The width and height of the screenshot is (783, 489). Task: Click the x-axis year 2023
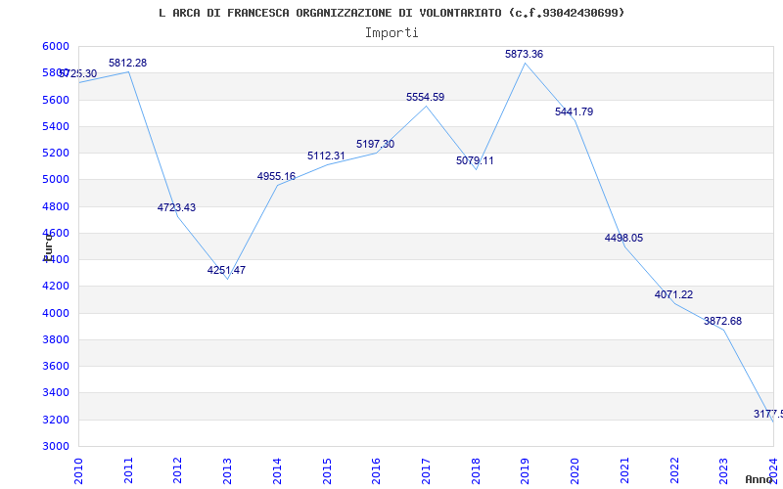pos(723,470)
